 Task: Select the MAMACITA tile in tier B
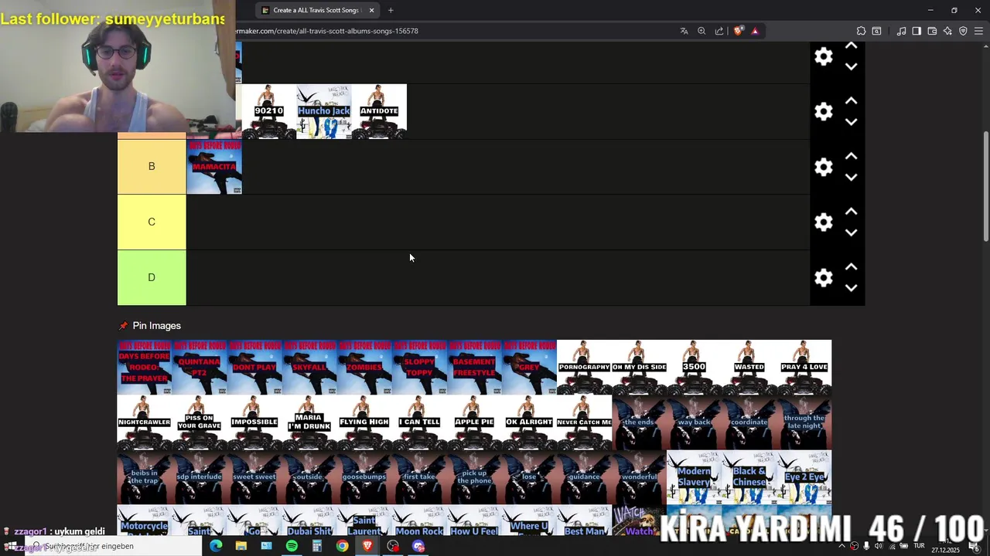pyautogui.click(x=214, y=167)
